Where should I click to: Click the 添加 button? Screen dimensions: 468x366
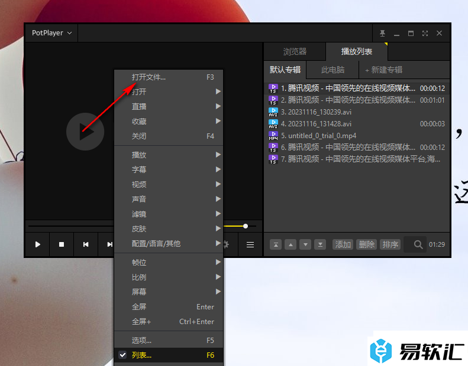[x=343, y=244]
